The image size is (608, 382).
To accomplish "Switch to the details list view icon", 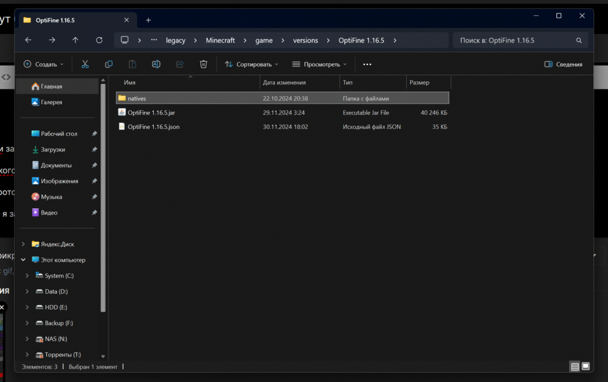I will click(575, 366).
